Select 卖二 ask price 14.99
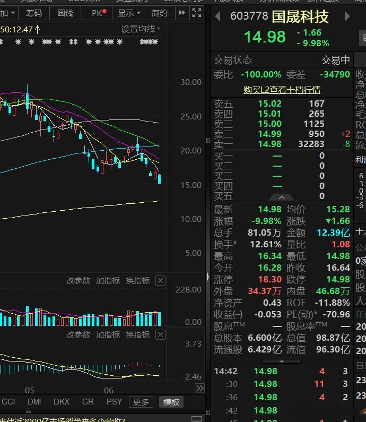Viewport: 366px width, 422px height. pyautogui.click(x=270, y=134)
